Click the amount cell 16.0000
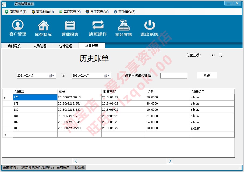This screenshot has height=172, width=244. (x=168, y=128)
